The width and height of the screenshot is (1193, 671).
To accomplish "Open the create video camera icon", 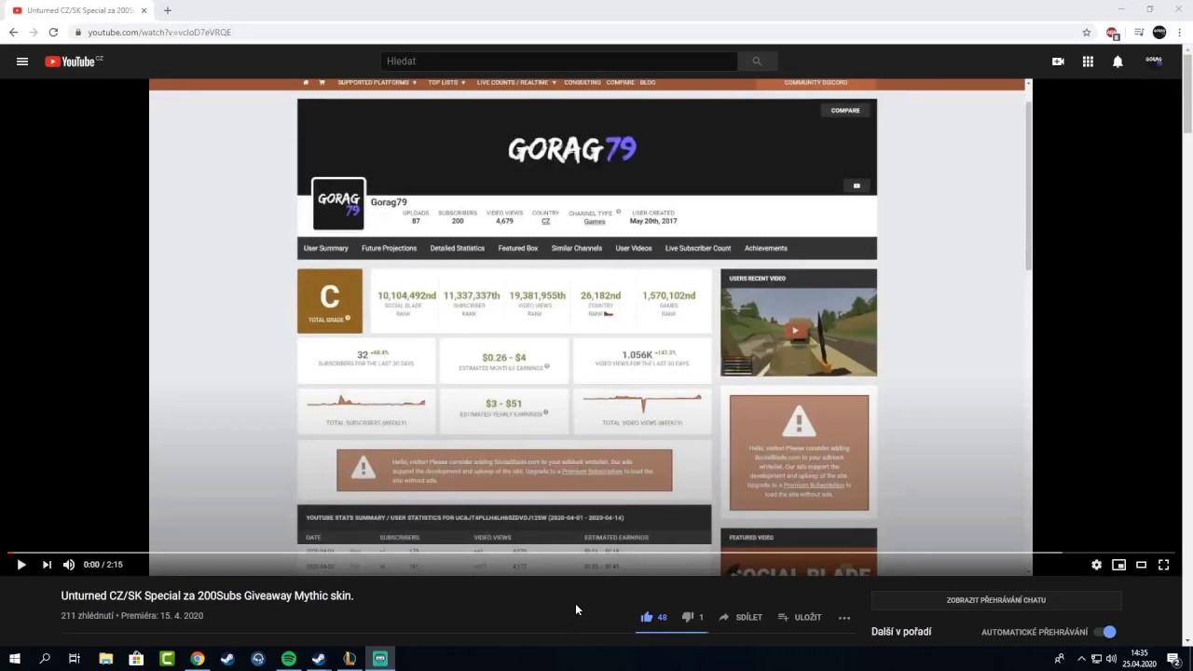I will (x=1058, y=62).
